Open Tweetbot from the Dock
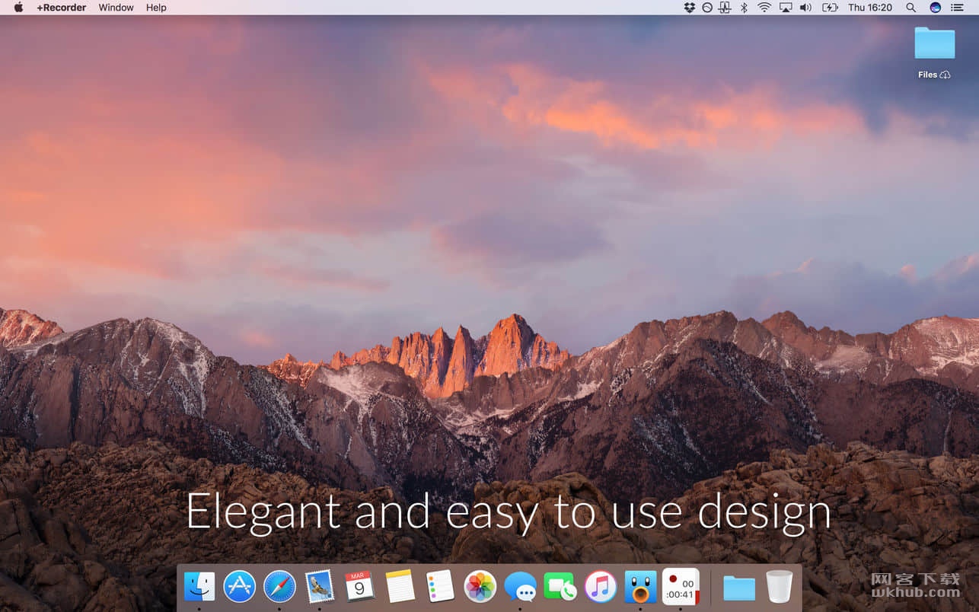This screenshot has width=979, height=612. coord(640,587)
